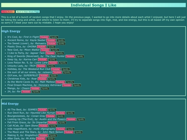187x140 pixels.
Task: Youtube for the sum of all our sirens
Action: [x=57, y=73]
